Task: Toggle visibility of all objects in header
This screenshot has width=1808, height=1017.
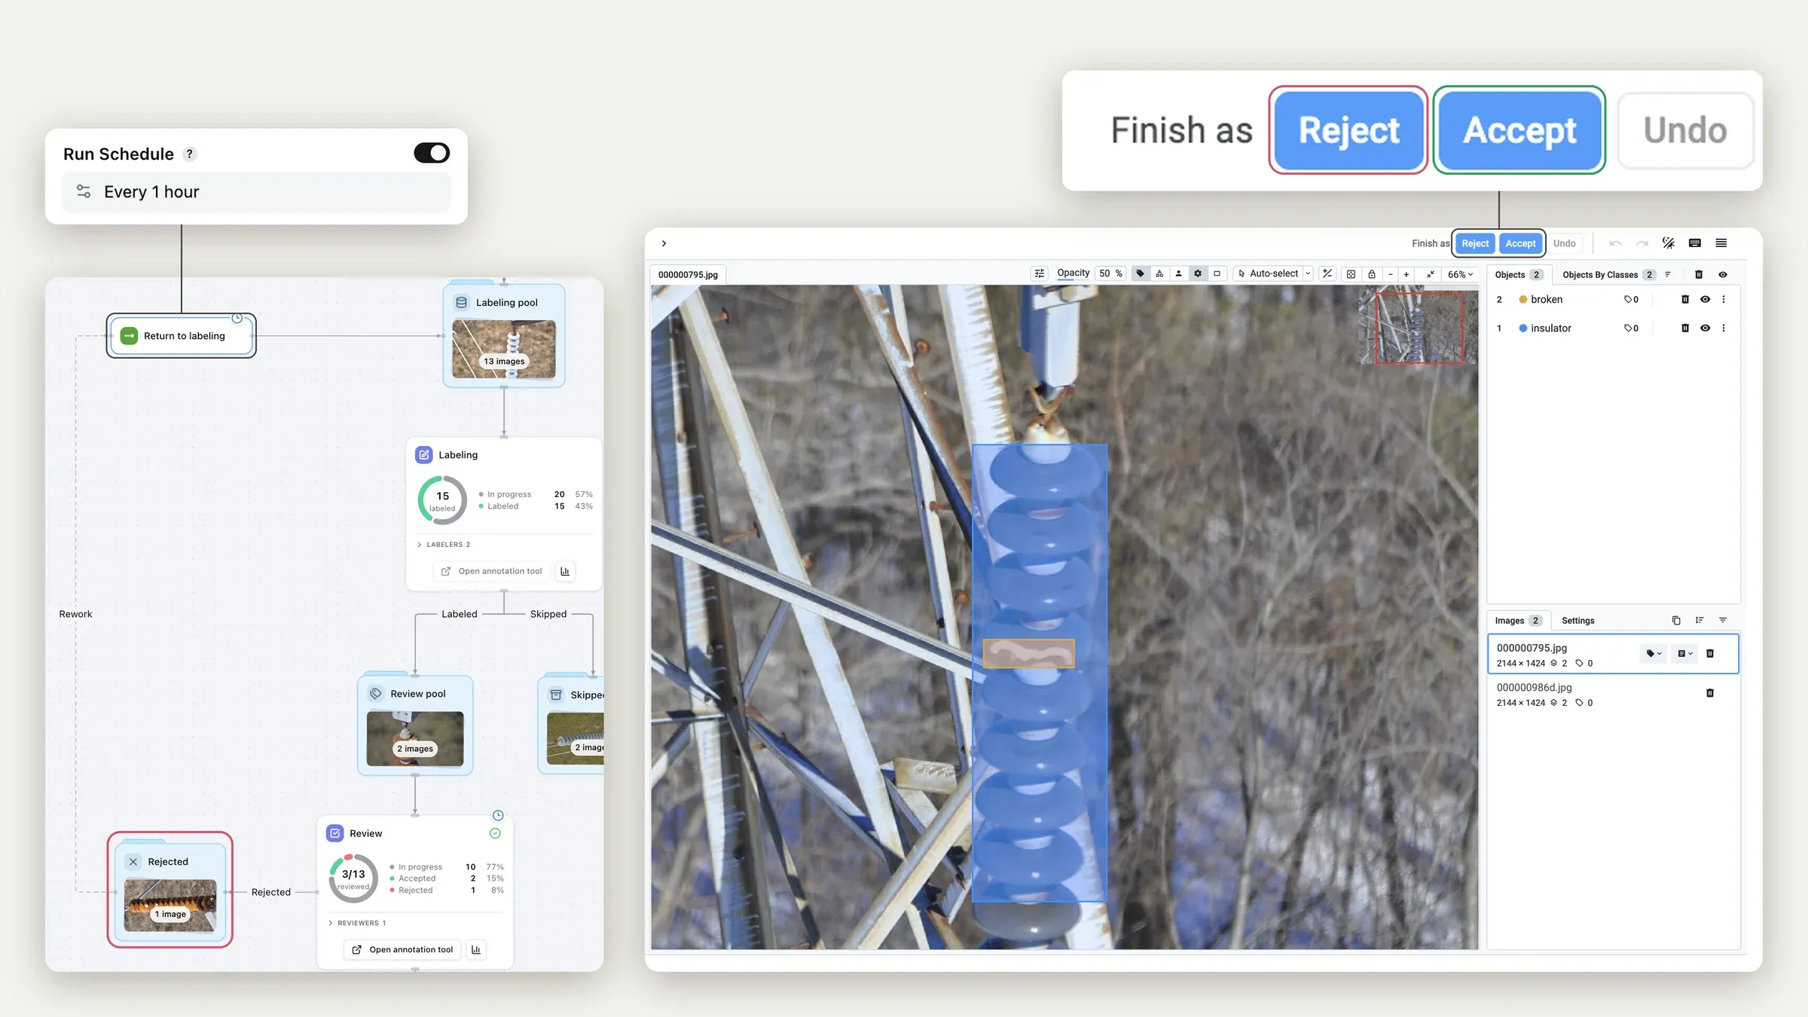Action: pos(1722,274)
